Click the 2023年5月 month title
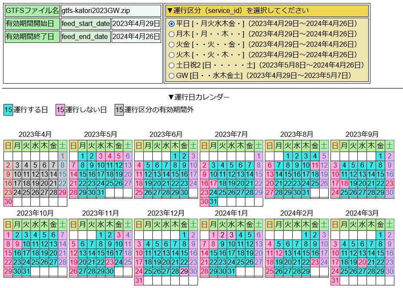 click(x=100, y=134)
